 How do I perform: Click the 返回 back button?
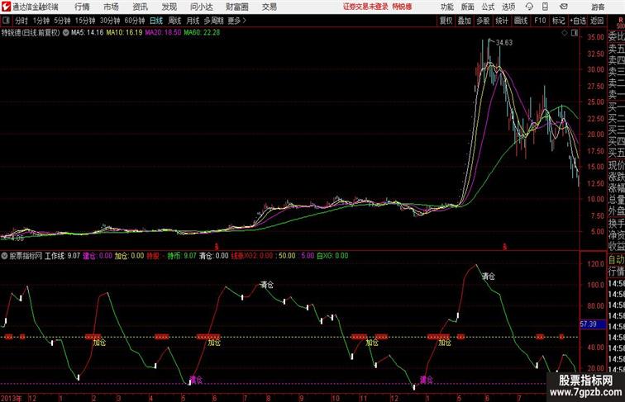pyautogui.click(x=597, y=21)
